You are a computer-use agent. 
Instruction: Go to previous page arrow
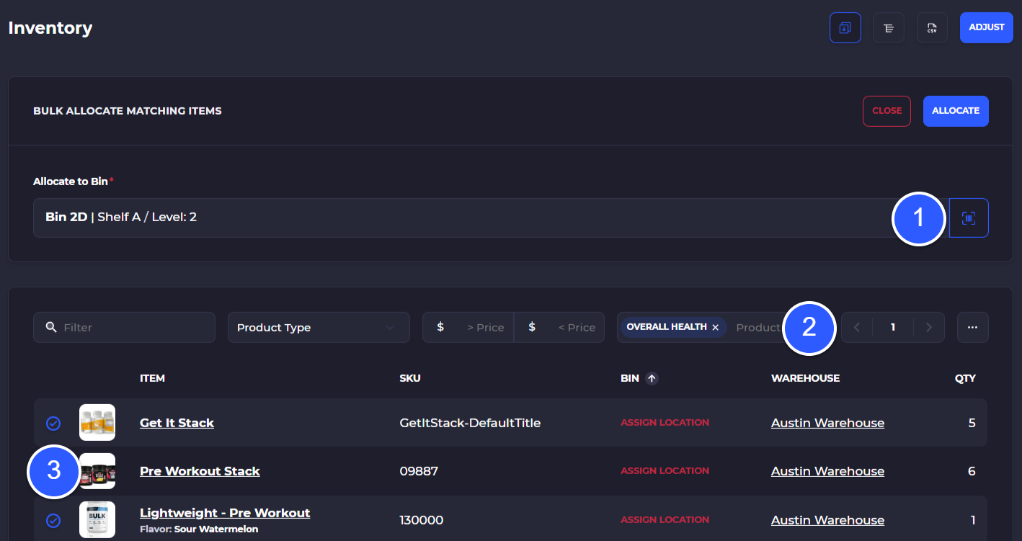coord(857,327)
